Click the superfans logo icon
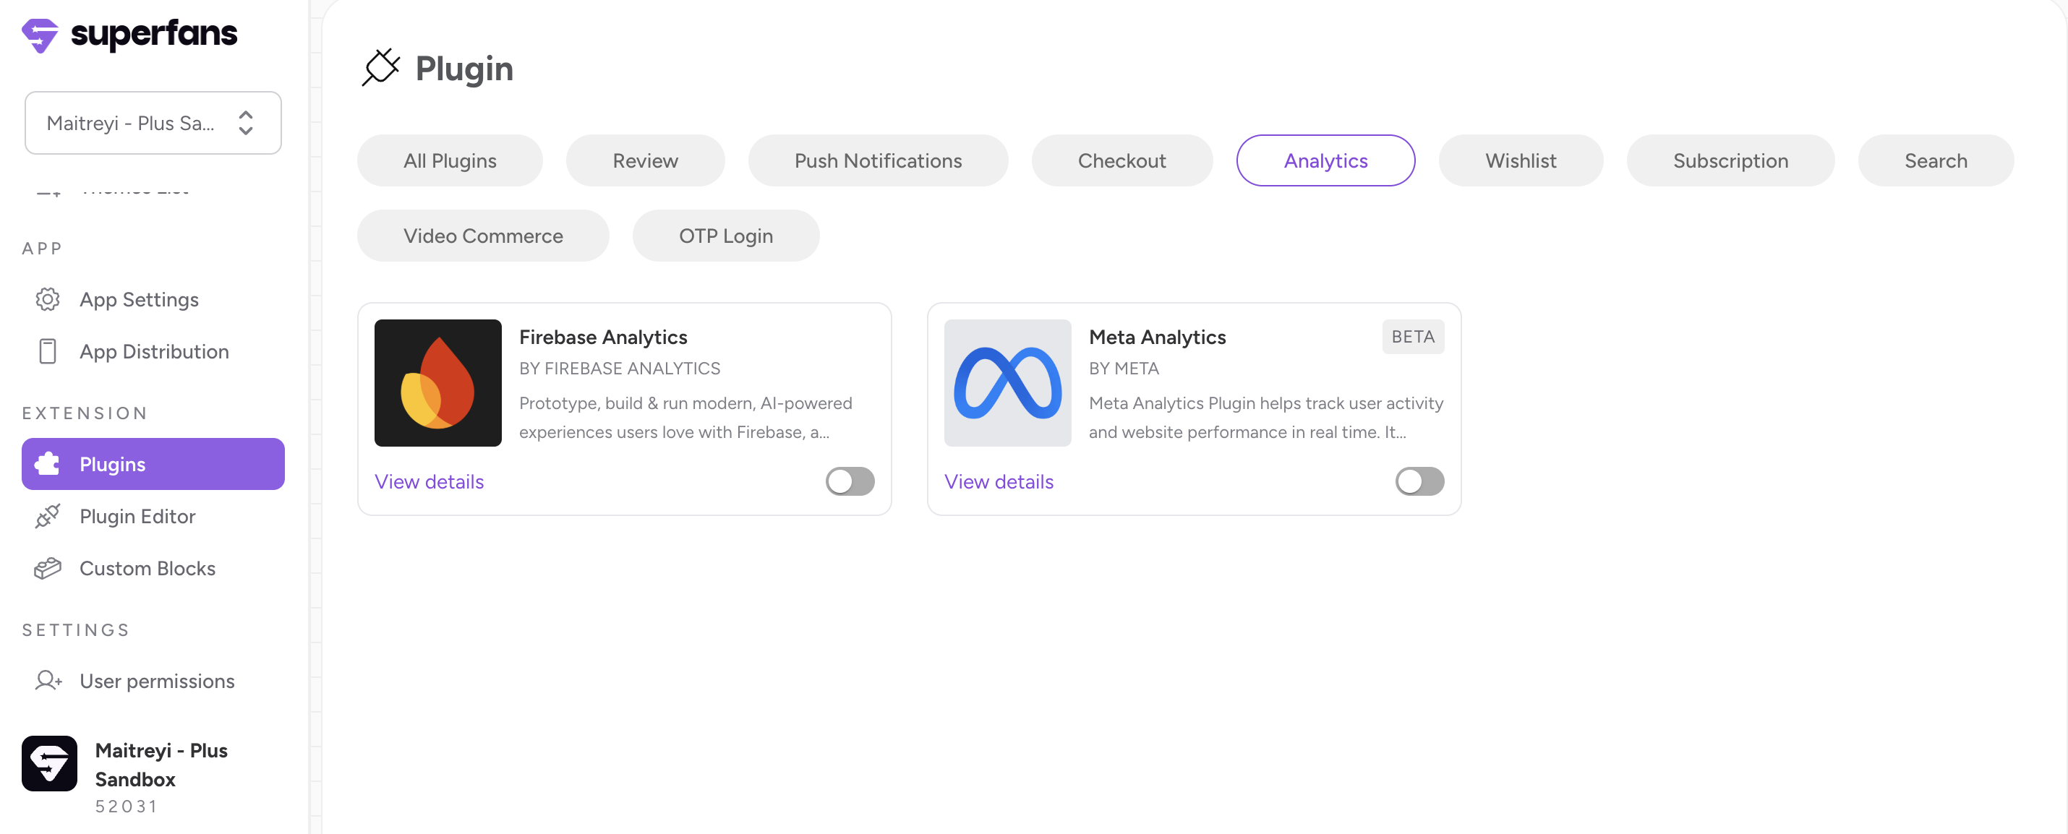The image size is (2068, 834). coord(40,35)
